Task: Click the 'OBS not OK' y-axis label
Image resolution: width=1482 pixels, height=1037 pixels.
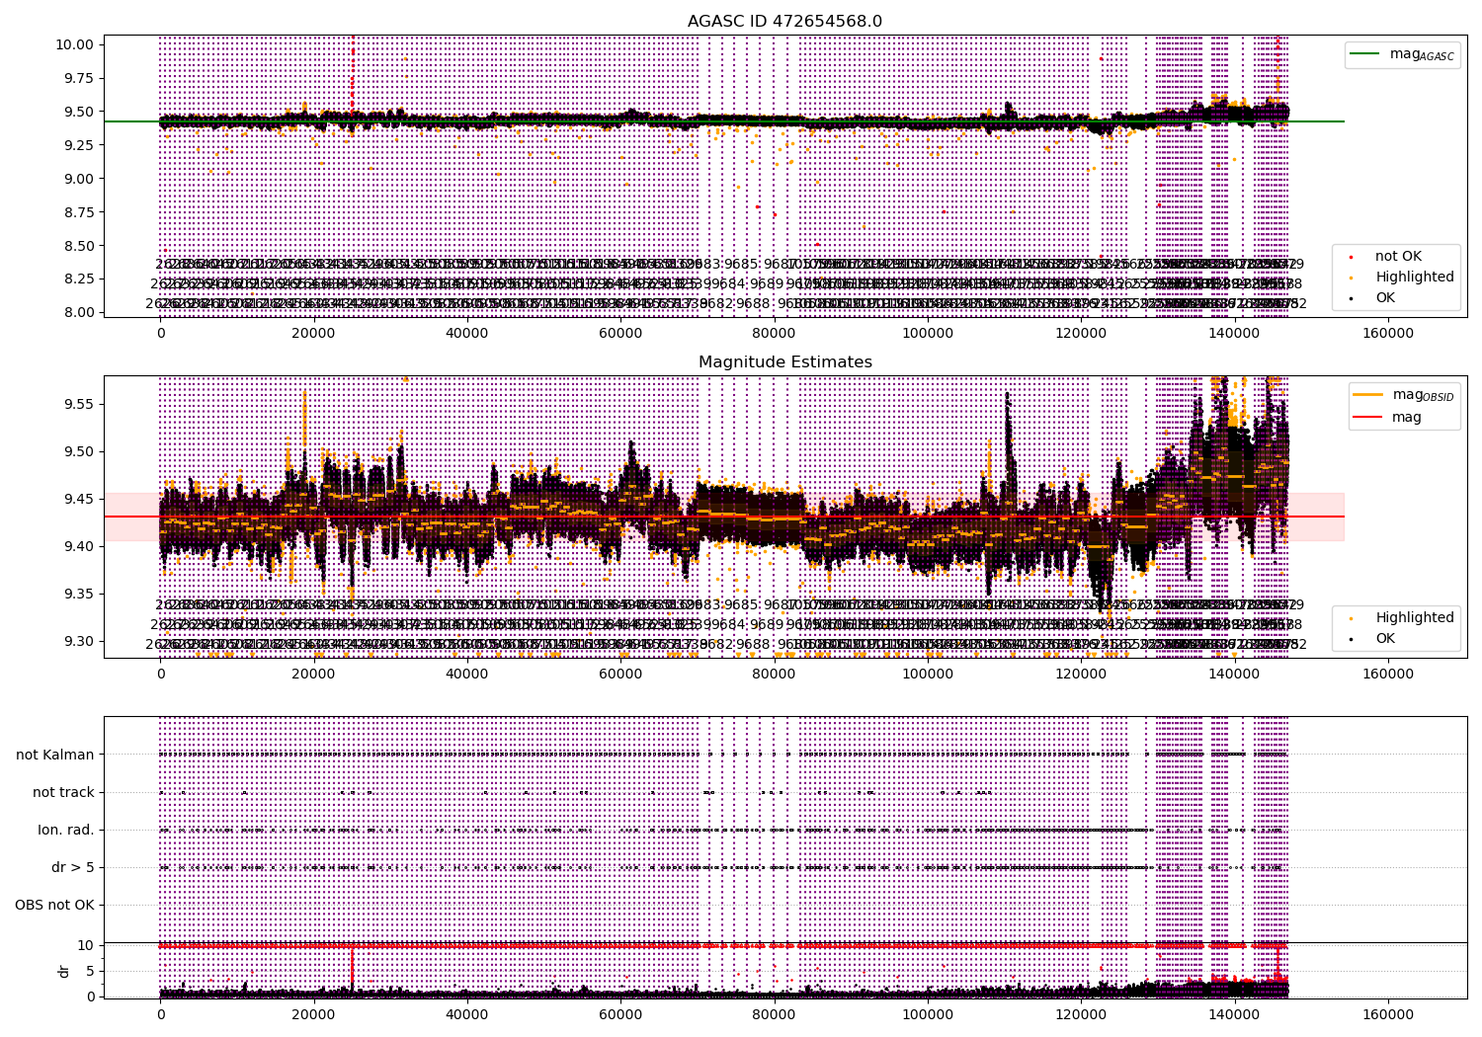Action: pyautogui.click(x=55, y=905)
